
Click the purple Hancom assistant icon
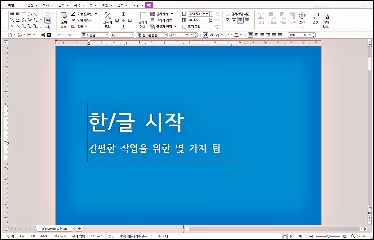149,5
